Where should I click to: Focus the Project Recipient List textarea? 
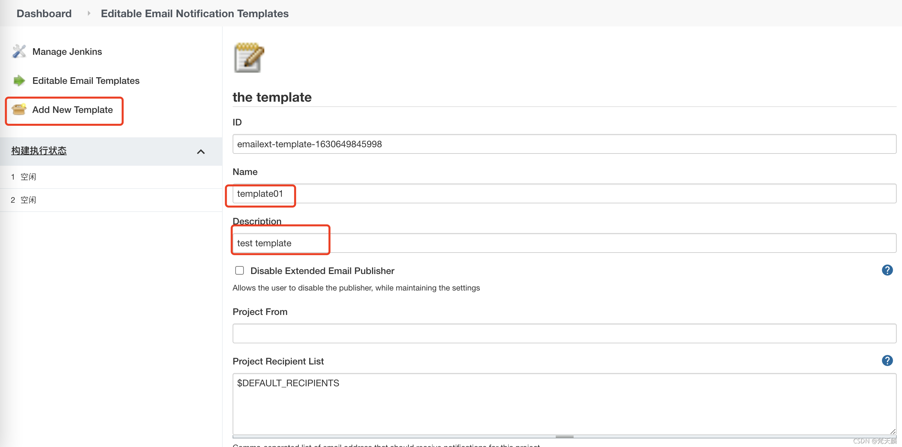click(x=564, y=404)
